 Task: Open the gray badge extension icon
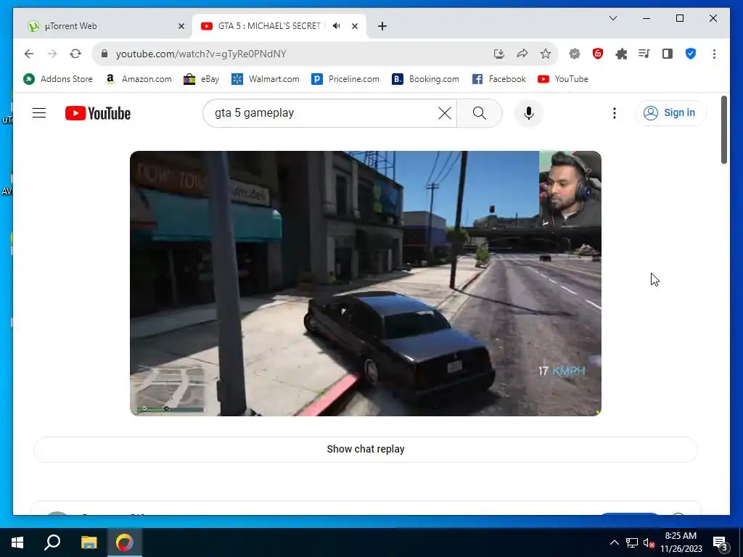575,54
